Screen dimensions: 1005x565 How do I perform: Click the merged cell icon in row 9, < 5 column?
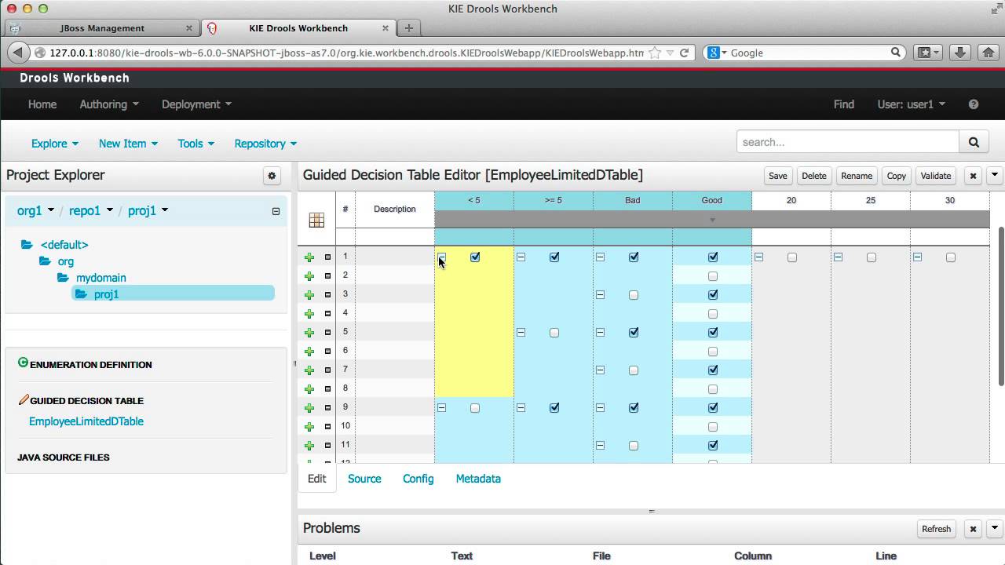pyautogui.click(x=441, y=408)
